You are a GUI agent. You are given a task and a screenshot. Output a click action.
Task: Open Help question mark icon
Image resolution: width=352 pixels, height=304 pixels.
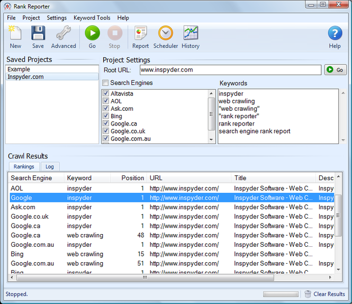click(x=335, y=33)
